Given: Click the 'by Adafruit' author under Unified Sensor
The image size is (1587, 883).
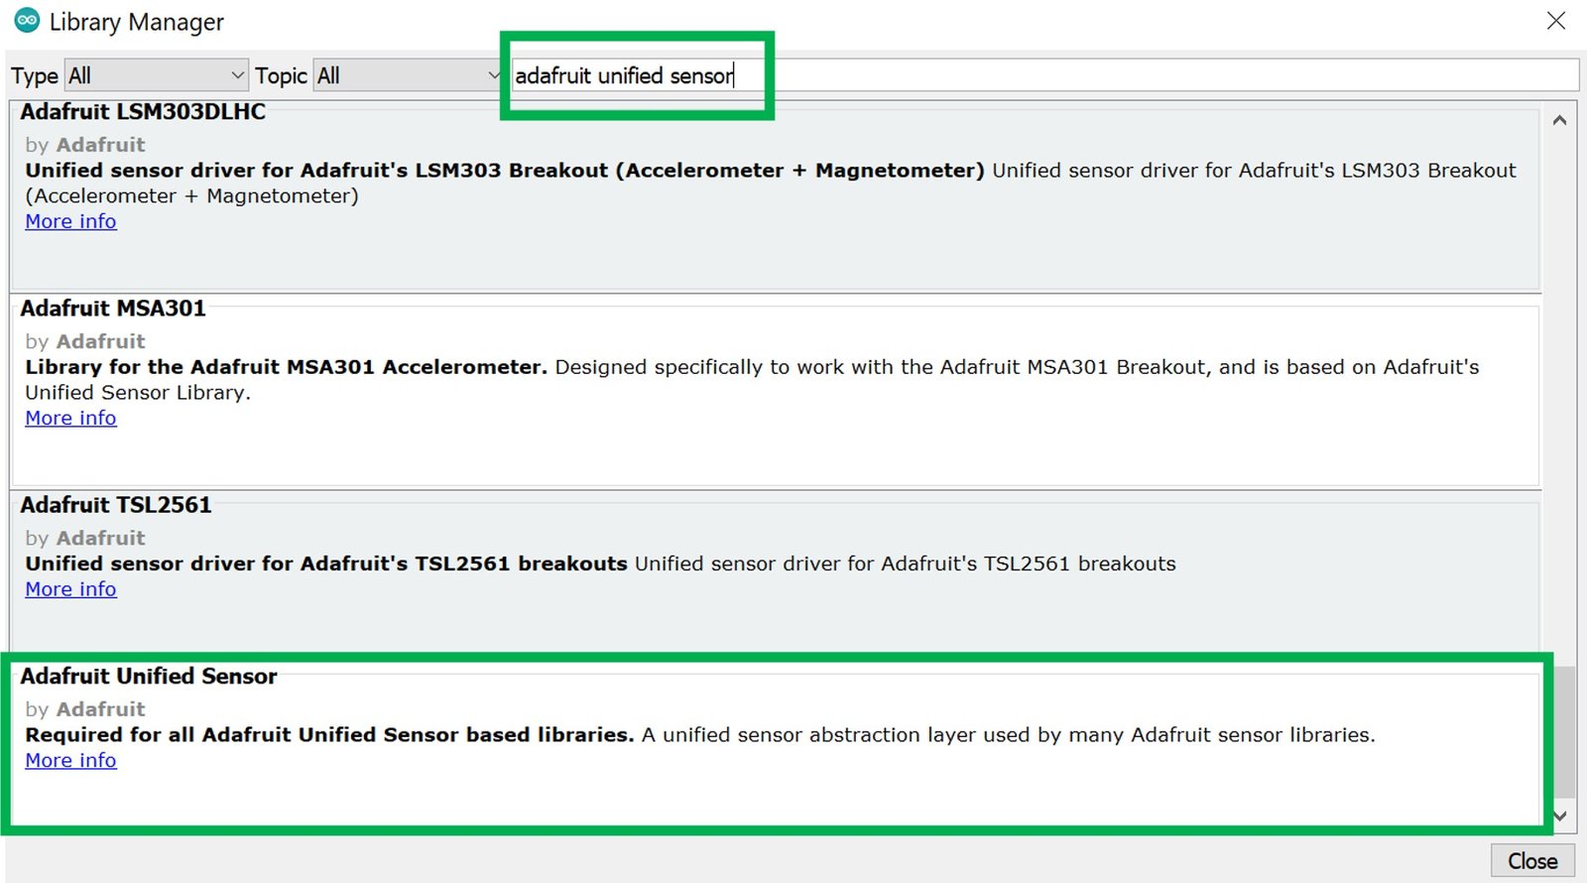Looking at the screenshot, I should pyautogui.click(x=85, y=709).
